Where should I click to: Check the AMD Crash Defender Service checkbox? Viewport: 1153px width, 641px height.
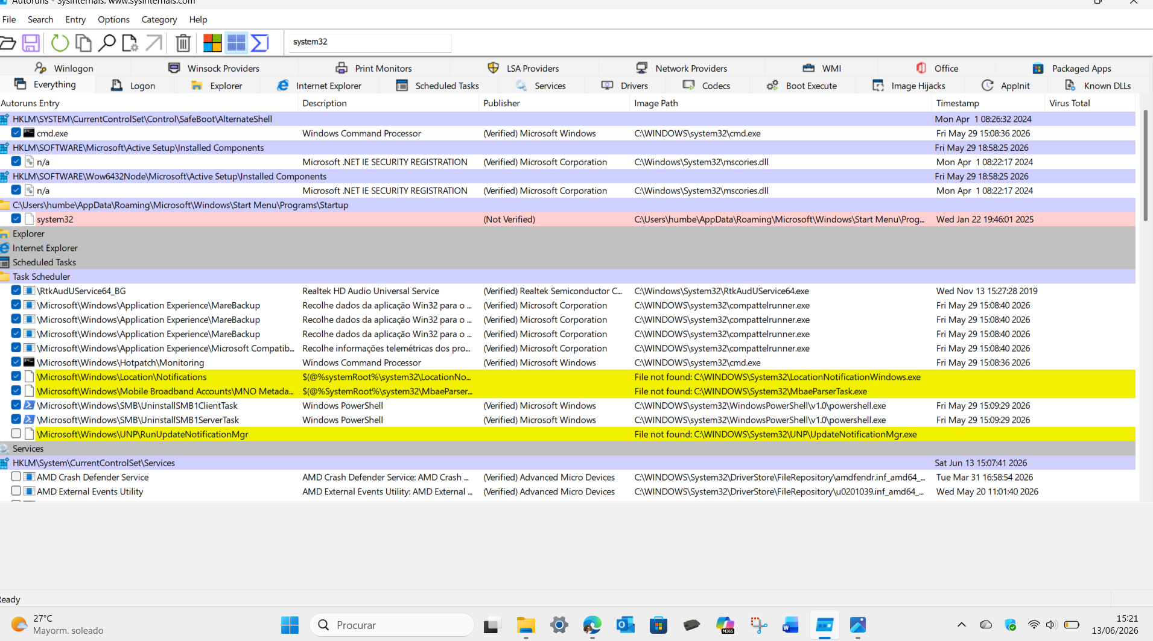click(16, 477)
